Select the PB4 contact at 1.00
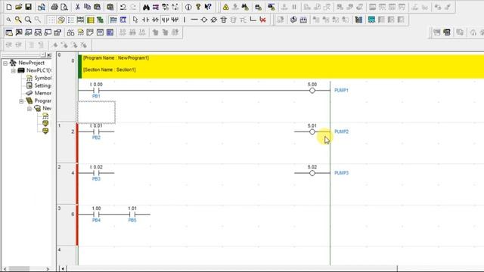484x272 pixels. click(96, 215)
